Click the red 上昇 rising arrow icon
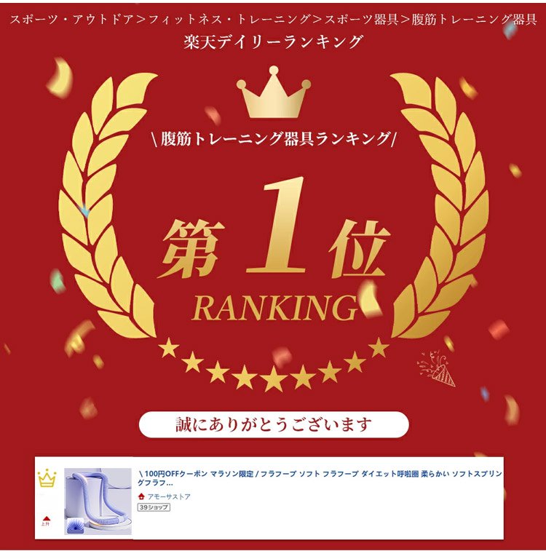The height and width of the screenshot is (559, 546). point(46,521)
